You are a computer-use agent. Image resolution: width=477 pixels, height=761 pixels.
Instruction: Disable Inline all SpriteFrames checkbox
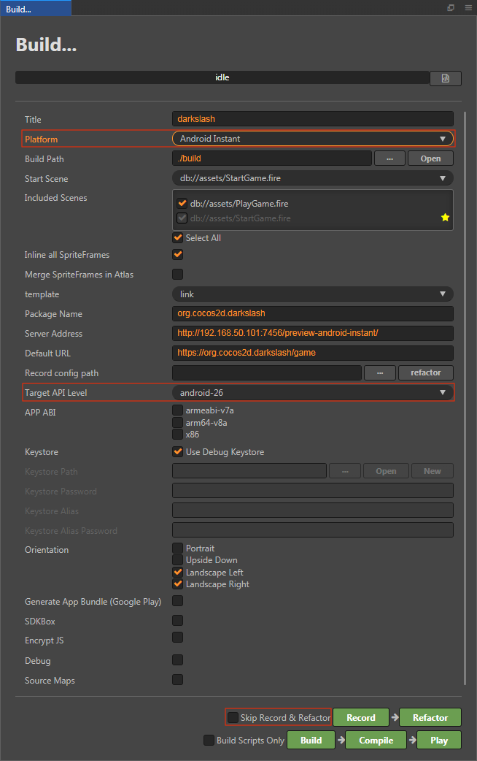tap(178, 254)
